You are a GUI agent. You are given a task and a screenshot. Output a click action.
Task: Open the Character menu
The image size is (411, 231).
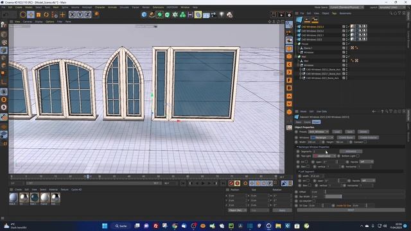100,7
